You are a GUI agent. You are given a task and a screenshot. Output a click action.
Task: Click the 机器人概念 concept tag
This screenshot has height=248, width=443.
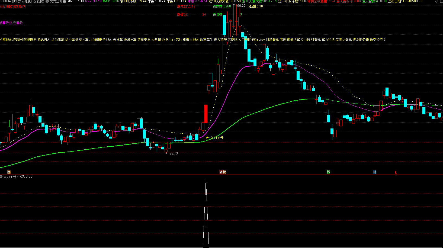[191, 40]
